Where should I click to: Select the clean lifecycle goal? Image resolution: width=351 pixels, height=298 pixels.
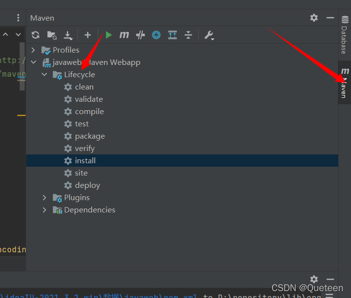[79, 87]
